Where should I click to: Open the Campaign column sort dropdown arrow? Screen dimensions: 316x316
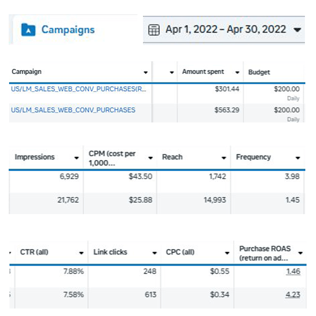[146, 72]
